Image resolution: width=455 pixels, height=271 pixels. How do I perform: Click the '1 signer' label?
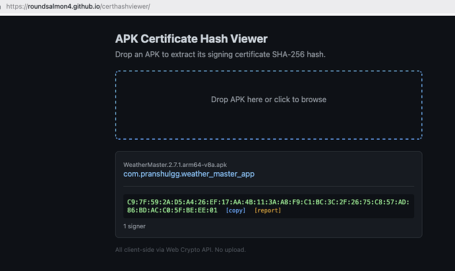135,226
